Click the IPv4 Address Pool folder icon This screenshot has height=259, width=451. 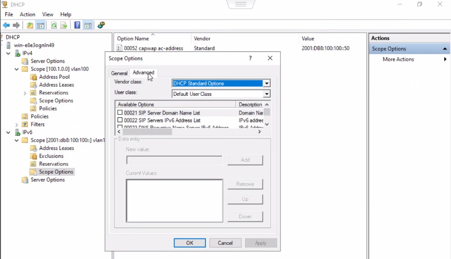click(34, 77)
